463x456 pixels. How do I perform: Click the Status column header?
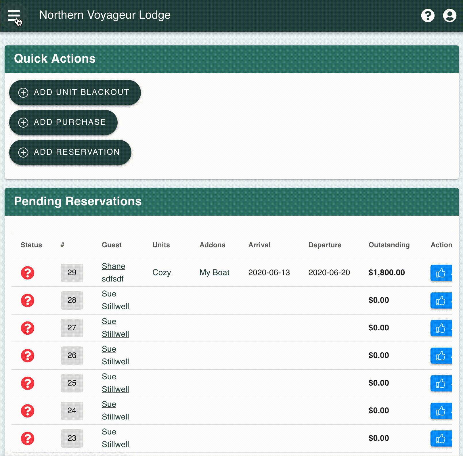tap(31, 245)
